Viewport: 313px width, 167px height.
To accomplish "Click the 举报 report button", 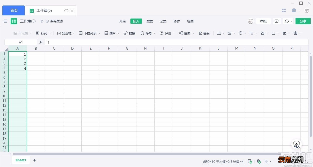I will tap(263, 21).
